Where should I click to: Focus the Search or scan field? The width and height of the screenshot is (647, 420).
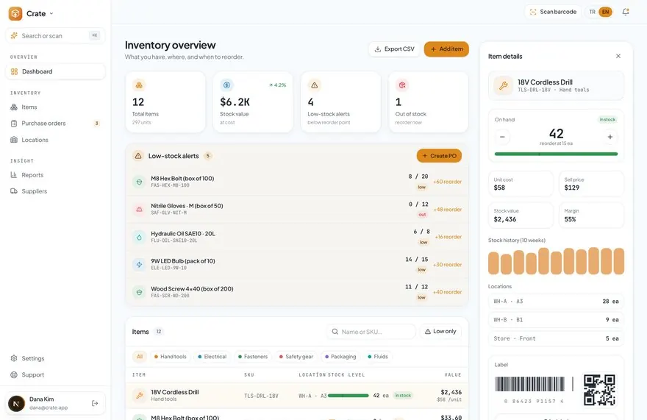[55, 36]
